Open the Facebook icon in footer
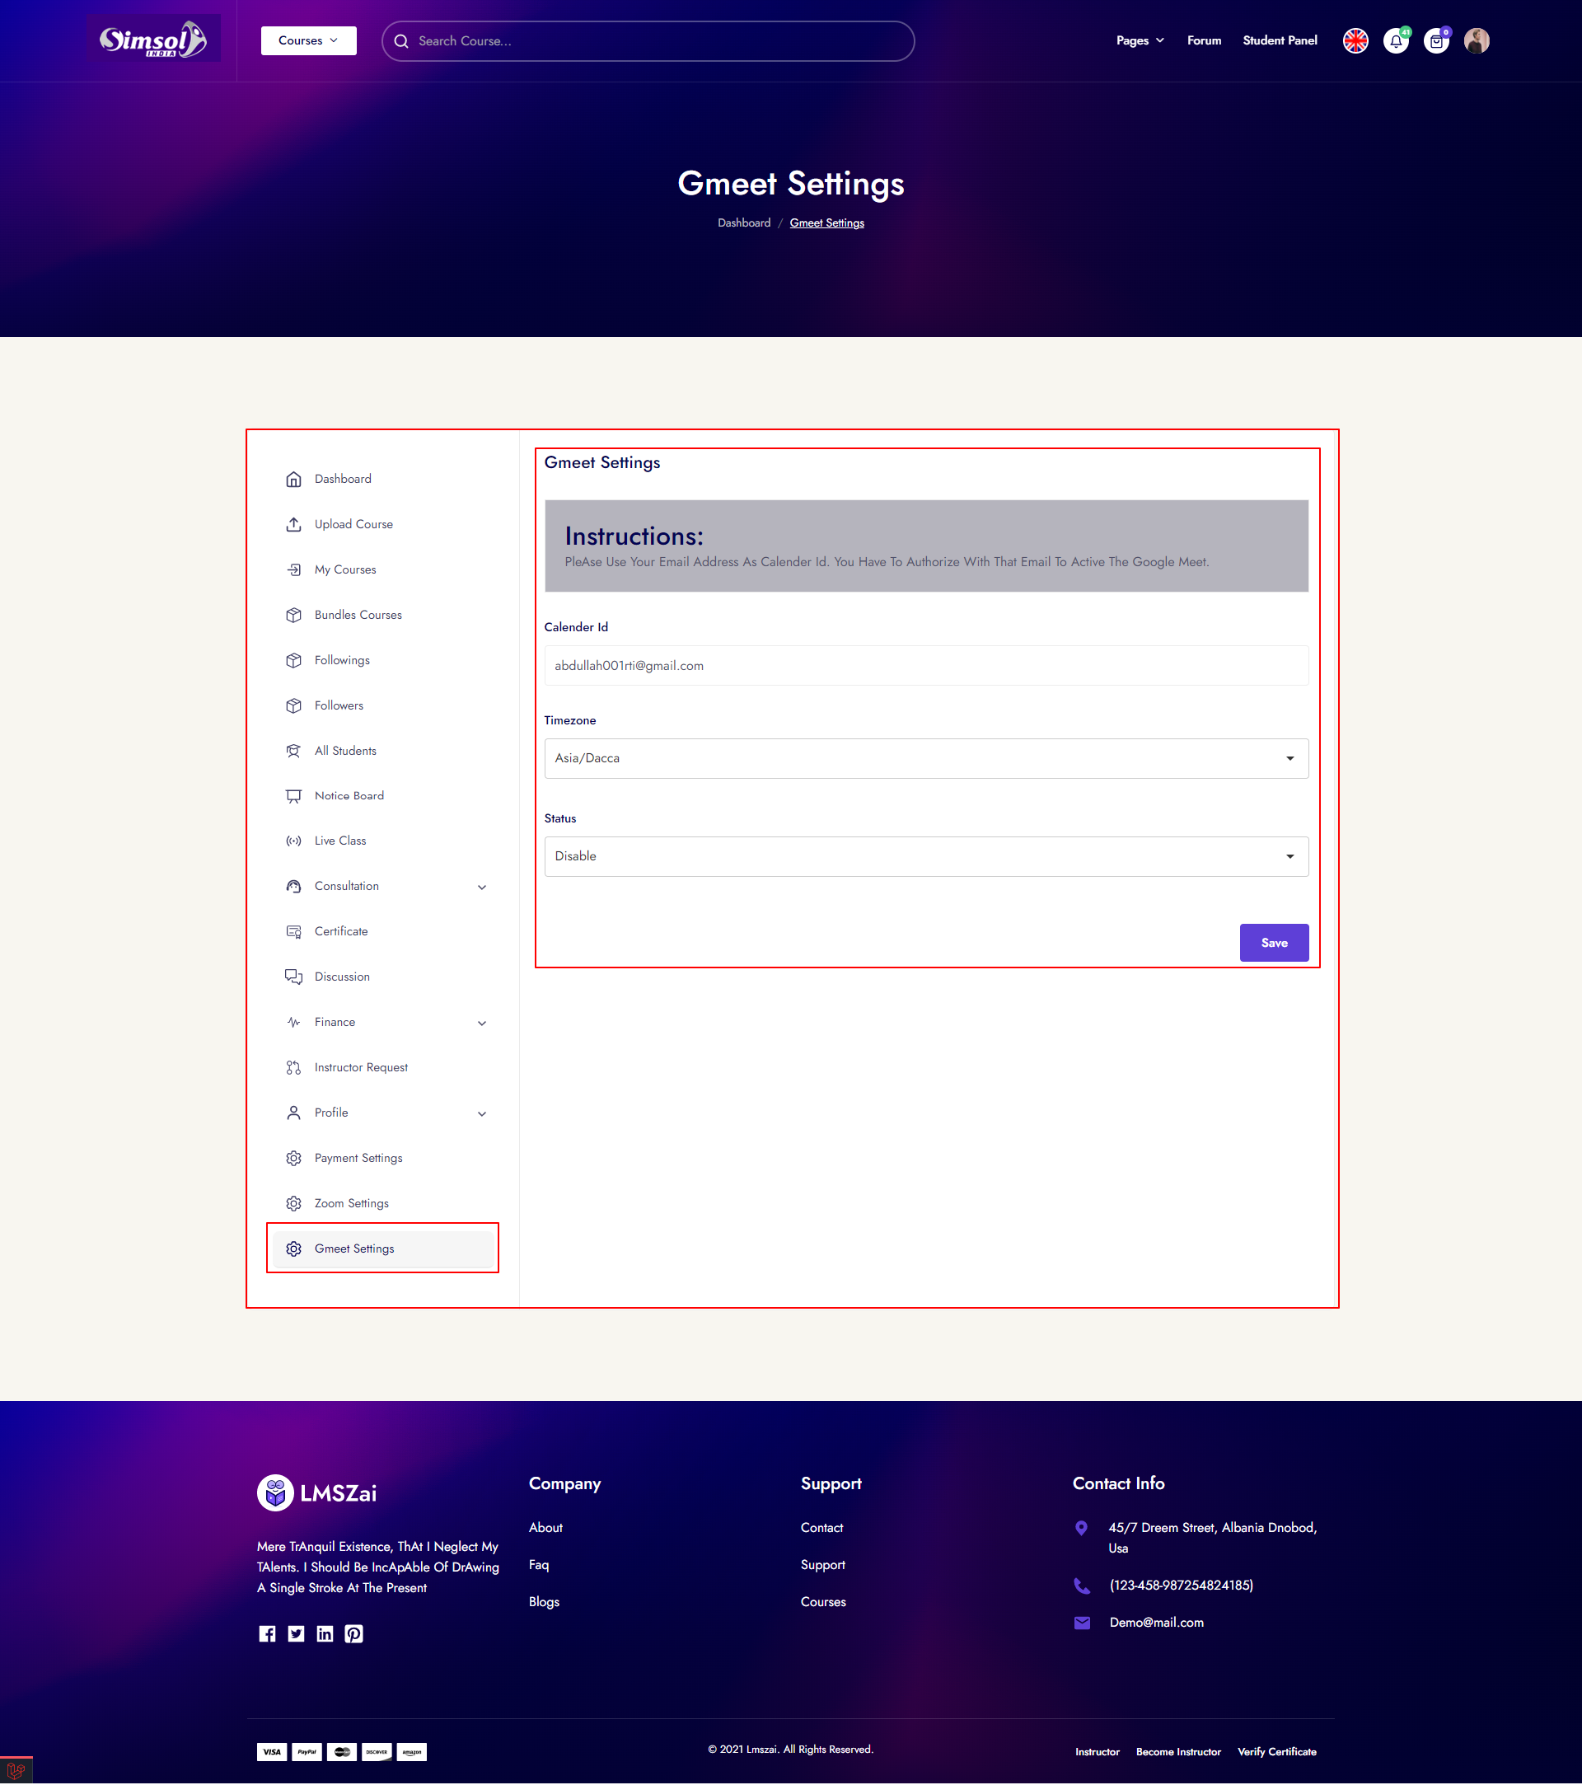 pos(267,1634)
